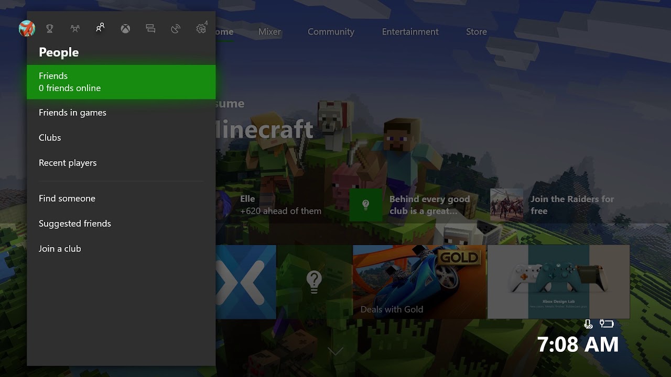Select Join a club
671x377 pixels.
121,249
